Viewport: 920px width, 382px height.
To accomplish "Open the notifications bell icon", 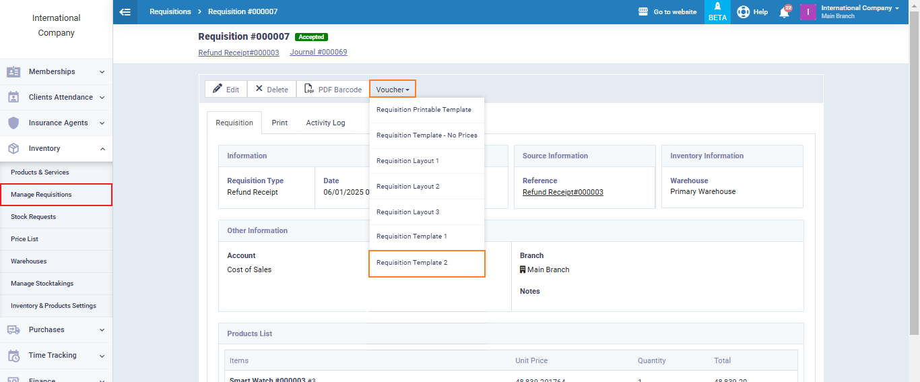I will [784, 12].
